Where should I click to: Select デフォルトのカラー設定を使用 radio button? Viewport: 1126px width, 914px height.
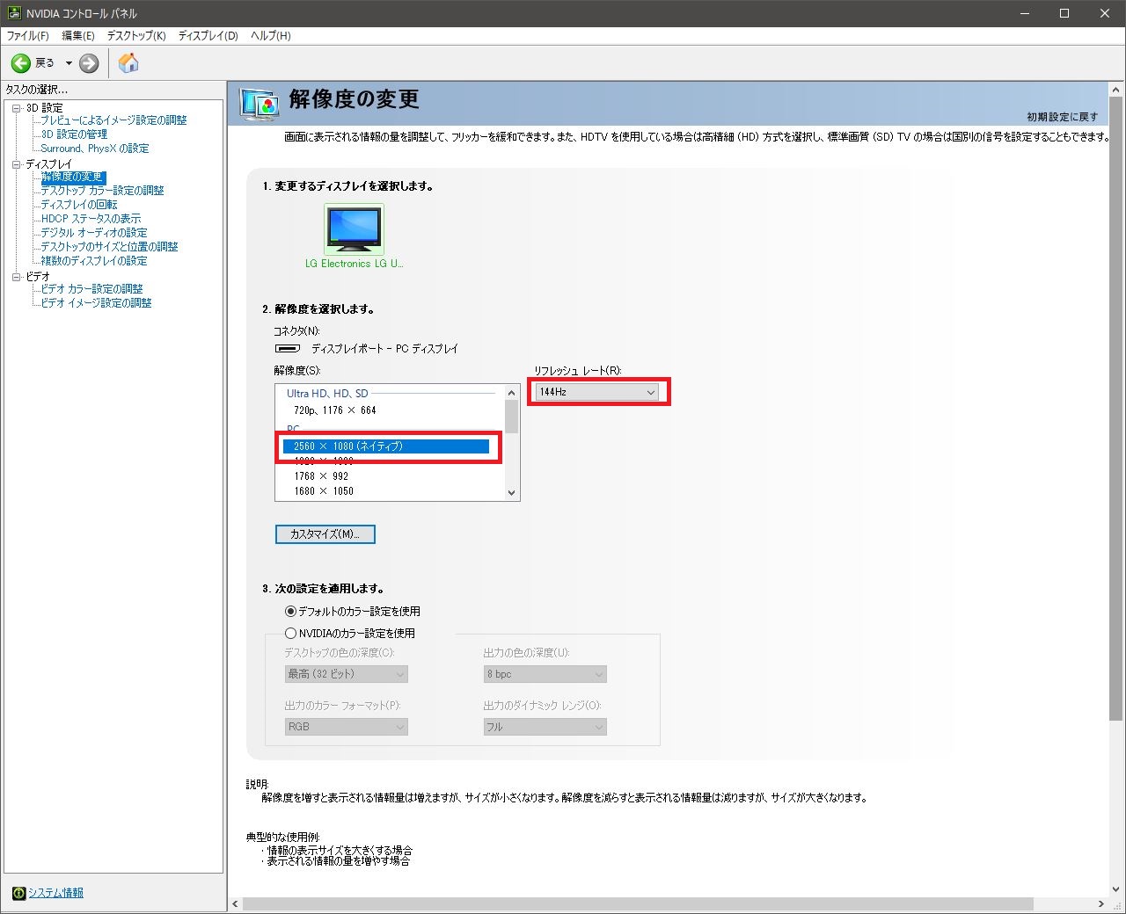click(290, 612)
